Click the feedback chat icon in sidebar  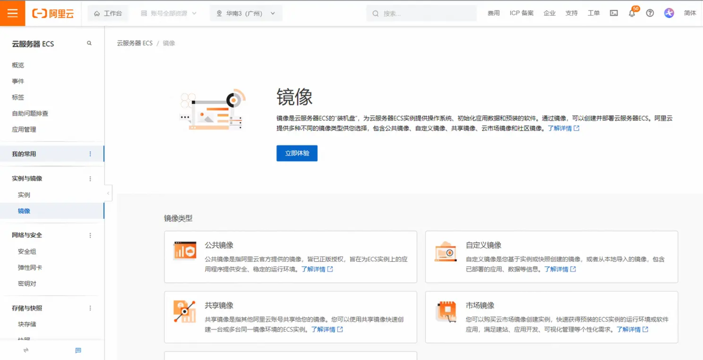[x=78, y=350]
